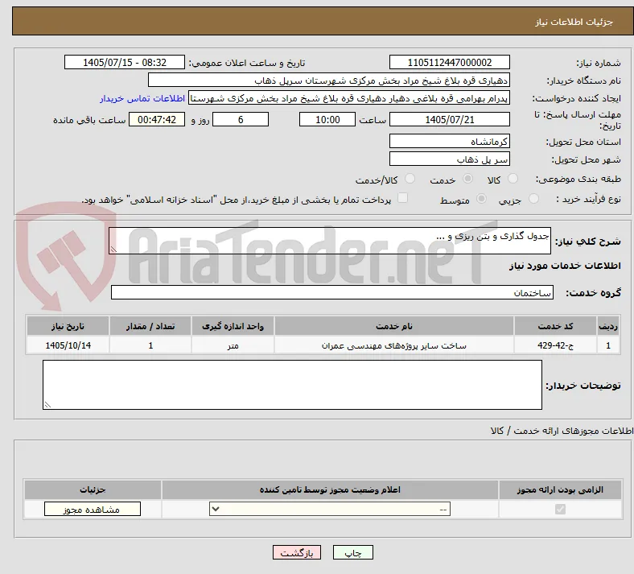Click the جزئیات column header
The height and width of the screenshot is (574, 634).
(93, 489)
